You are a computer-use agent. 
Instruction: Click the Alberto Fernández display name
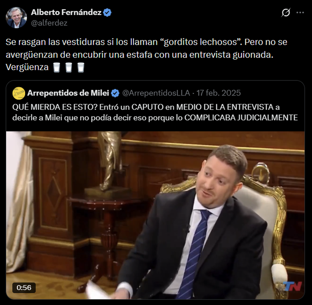(x=66, y=12)
